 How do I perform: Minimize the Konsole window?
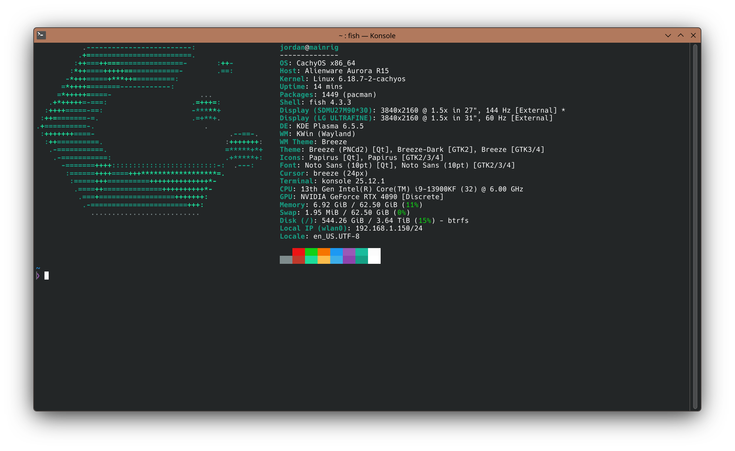click(668, 35)
